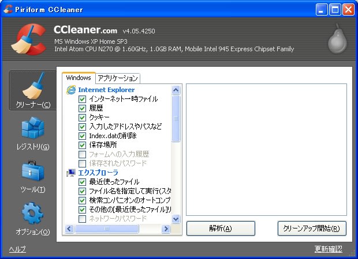The width and height of the screenshot is (358, 259).
Task: Click the horizontal scroll left arrow
Action: [69, 228]
